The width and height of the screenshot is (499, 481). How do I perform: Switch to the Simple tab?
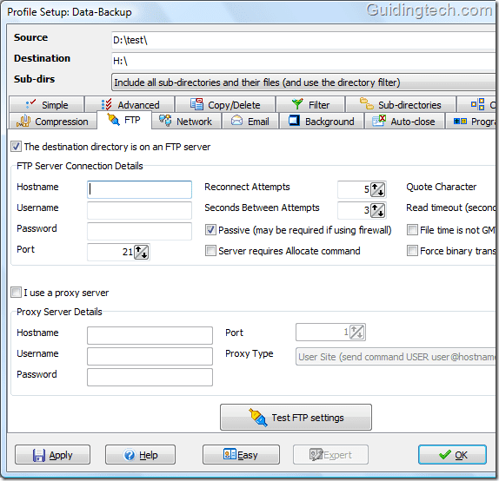(x=47, y=104)
